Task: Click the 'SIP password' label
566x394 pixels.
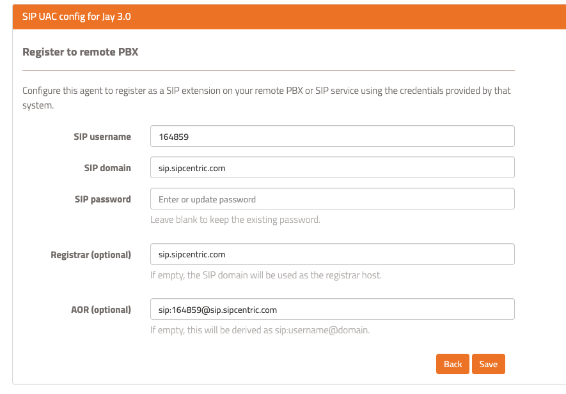Action: 102,199
